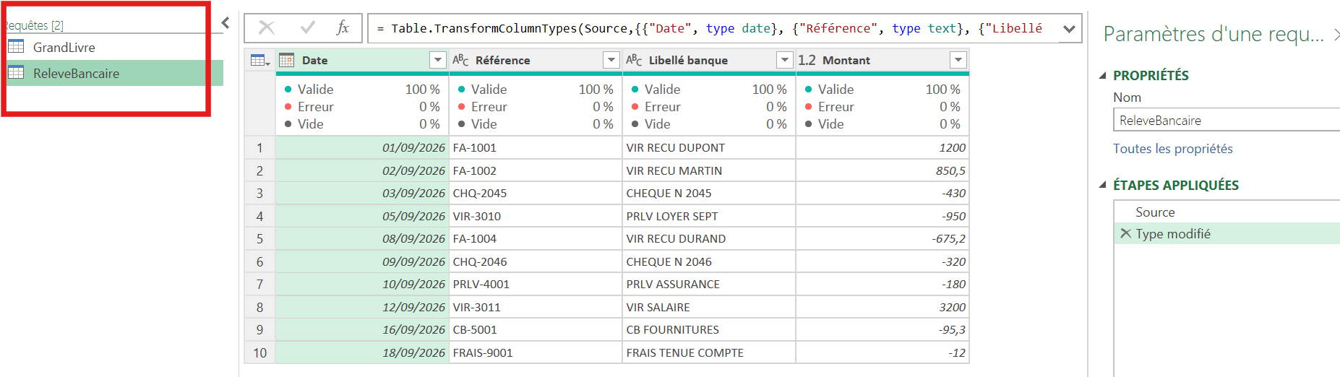Open the Date column filter dropdown
The height and width of the screenshot is (377, 1340).
(x=438, y=60)
